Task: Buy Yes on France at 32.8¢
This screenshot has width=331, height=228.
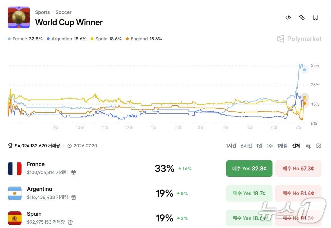Action: coord(249,169)
